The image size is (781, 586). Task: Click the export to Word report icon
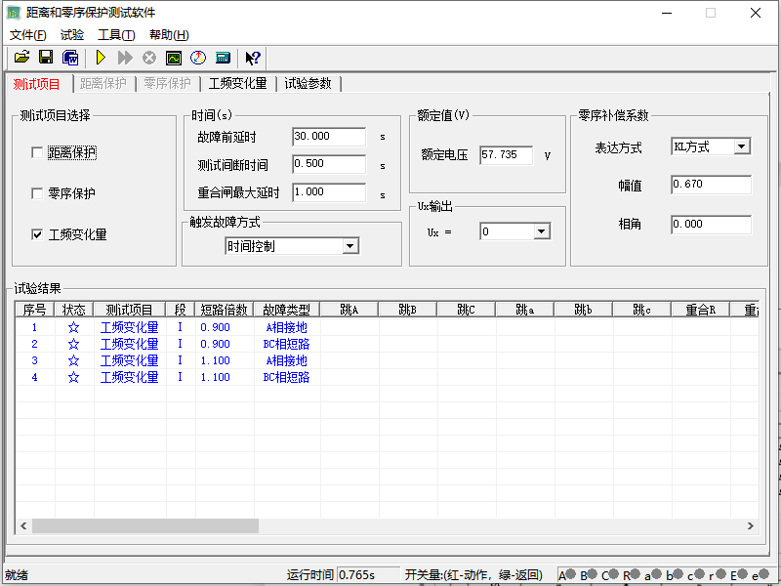(70, 58)
